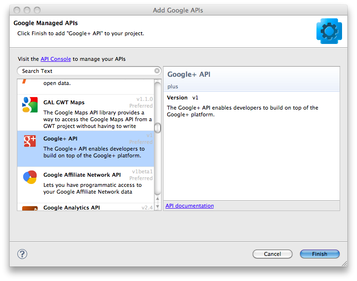Screen dimensions: 357x281
Task: Click the Google Analytics icon
Action: click(x=30, y=208)
